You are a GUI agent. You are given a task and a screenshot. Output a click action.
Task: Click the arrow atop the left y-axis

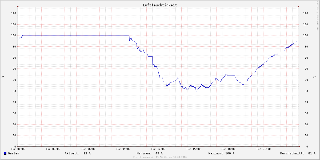tap(18, 6)
